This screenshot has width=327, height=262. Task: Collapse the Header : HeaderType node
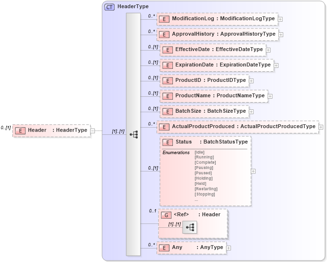pos(92,131)
